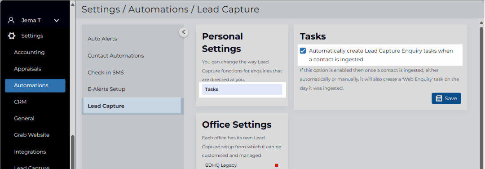Open the Accounting settings section
The height and width of the screenshot is (169, 485).
pyautogui.click(x=29, y=52)
